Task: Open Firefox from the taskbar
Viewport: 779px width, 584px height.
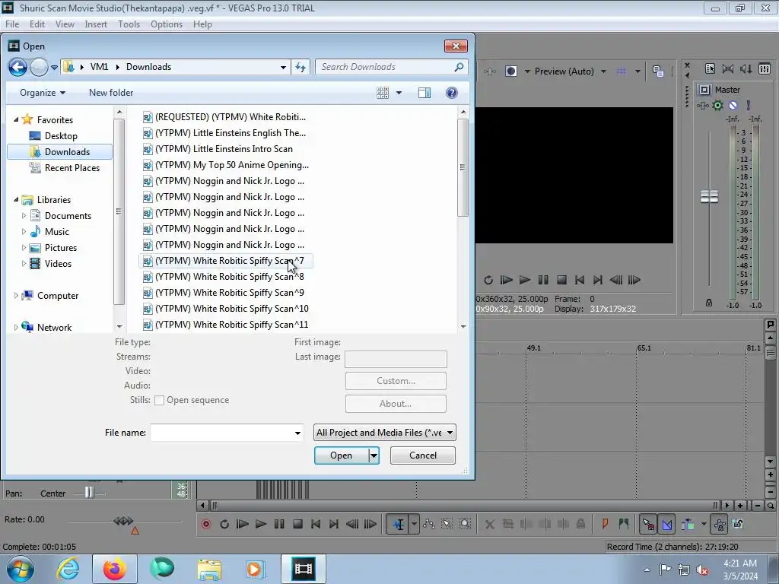Action: click(x=114, y=569)
